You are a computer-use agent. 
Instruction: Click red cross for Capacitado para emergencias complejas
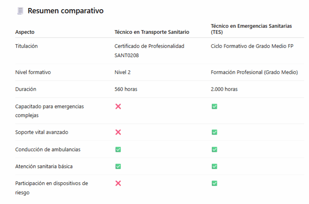coord(118,106)
